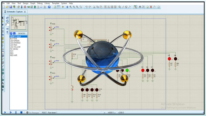Image resolution: width=206 pixels, height=116 pixels.
Task: Select the 2D line drawing tool
Action: click(x=3, y=66)
